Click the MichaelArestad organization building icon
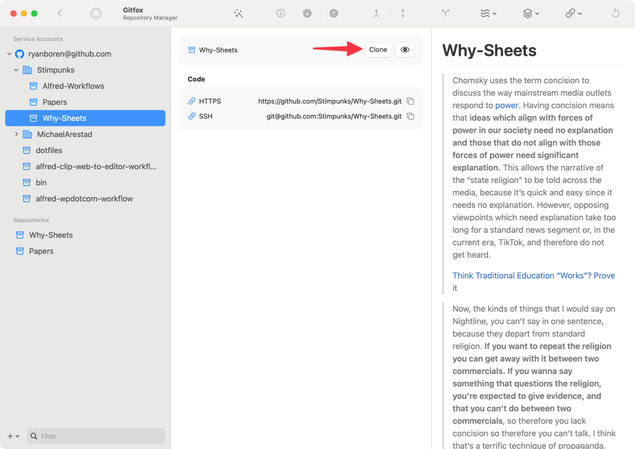This screenshot has width=635, height=449. coord(27,135)
